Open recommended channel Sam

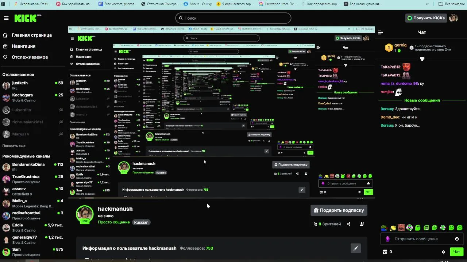pos(33,252)
